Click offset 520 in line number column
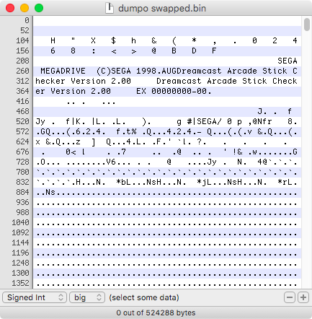312x319 pixels. coord(22,121)
